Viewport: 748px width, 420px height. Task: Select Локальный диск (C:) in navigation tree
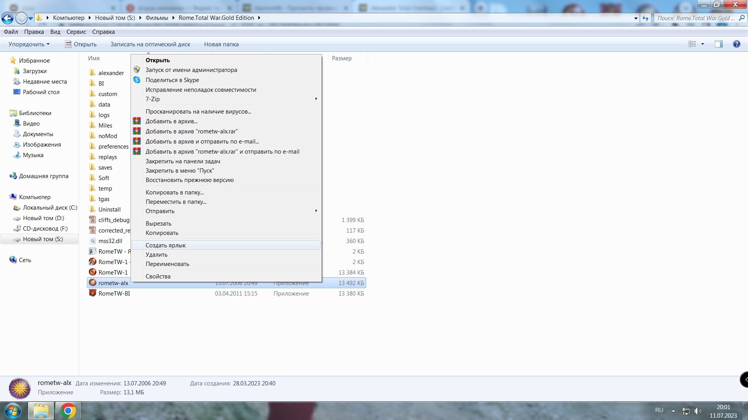[45, 207]
